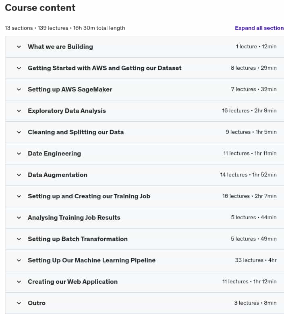Click the 'Course content' heading
284x314 pixels.
40,8
